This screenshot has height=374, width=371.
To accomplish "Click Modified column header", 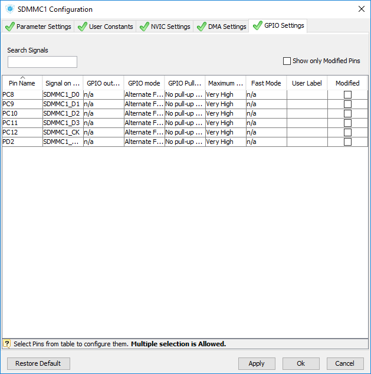I will click(x=347, y=83).
